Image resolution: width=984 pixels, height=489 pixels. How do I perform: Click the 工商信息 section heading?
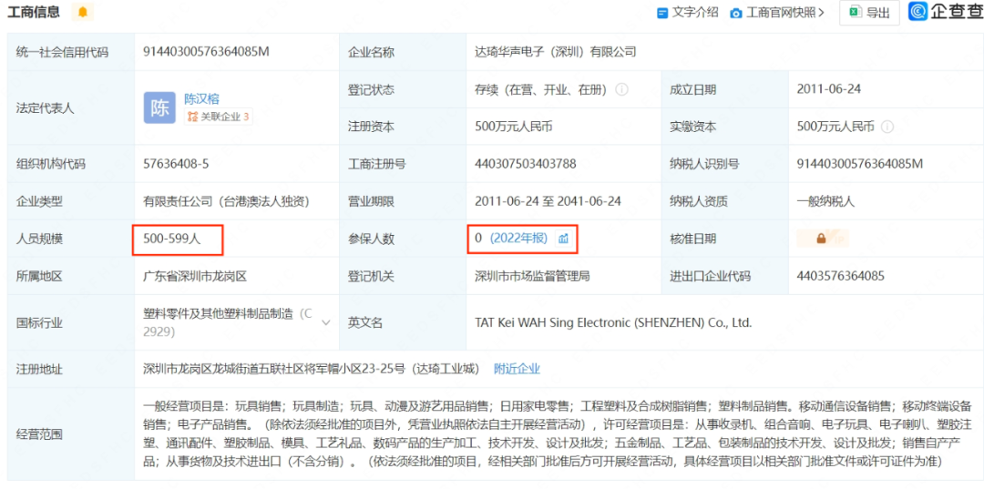34,12
